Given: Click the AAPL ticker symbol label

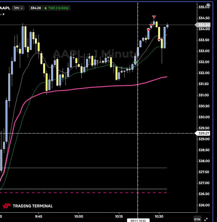Looking at the screenshot, I should click(5, 8).
